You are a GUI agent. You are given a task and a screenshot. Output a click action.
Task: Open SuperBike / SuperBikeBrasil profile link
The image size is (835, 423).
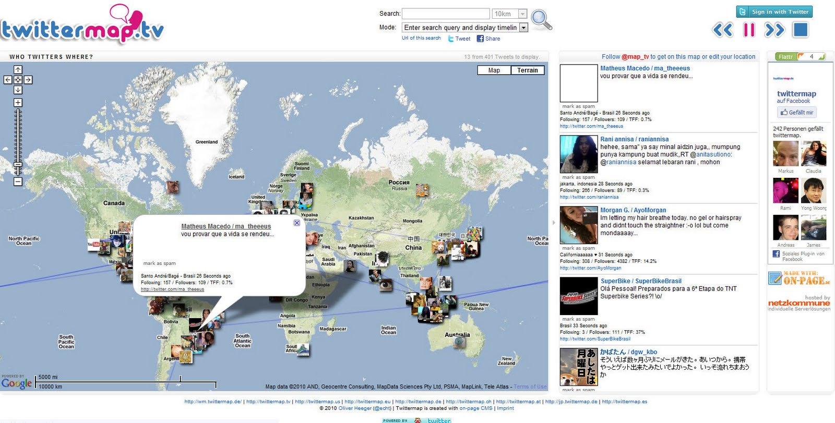coord(641,281)
